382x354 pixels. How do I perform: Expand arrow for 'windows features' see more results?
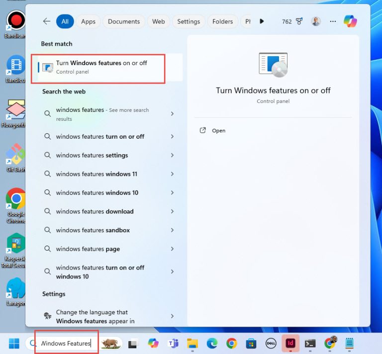coord(172,114)
